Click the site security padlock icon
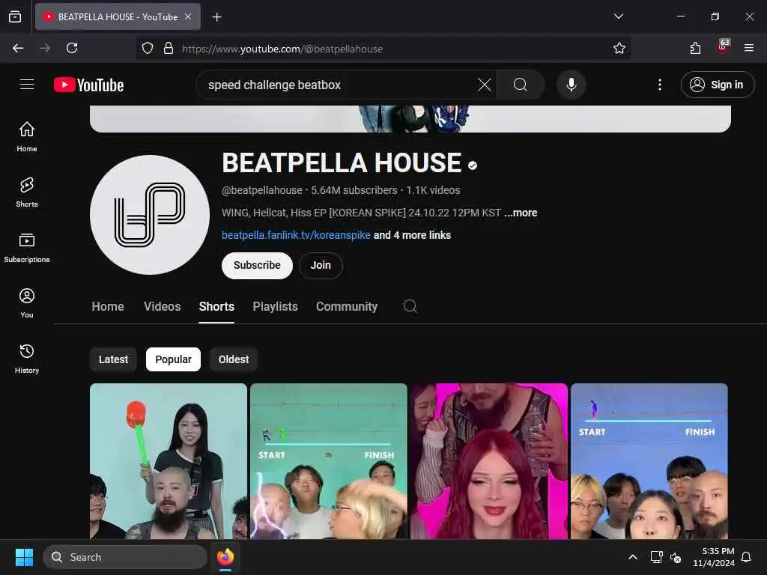The width and height of the screenshot is (767, 575). [x=169, y=48]
